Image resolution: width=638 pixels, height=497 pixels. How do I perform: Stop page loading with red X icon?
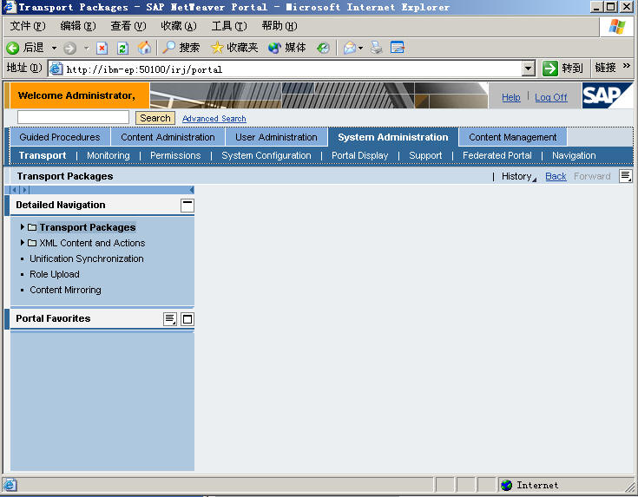(x=102, y=48)
